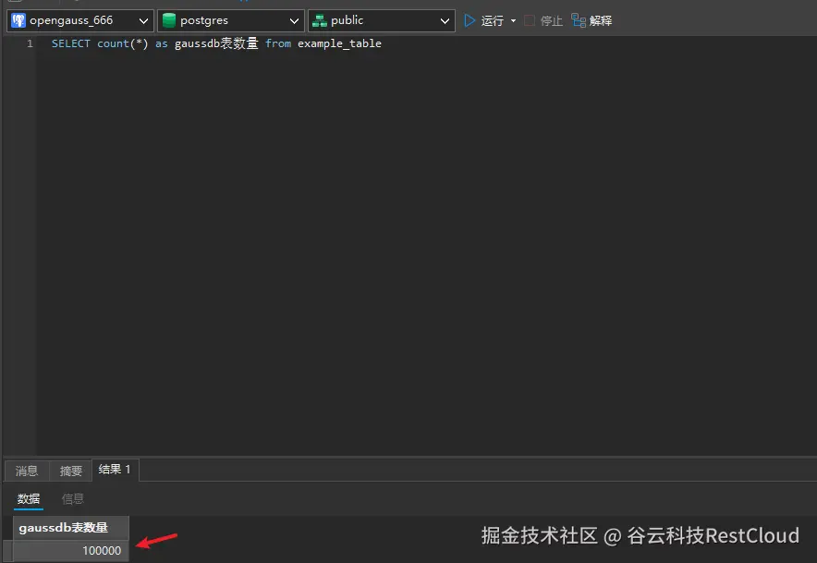Click inside the SQL query on line 1
The width and height of the screenshot is (817, 563).
point(216,43)
